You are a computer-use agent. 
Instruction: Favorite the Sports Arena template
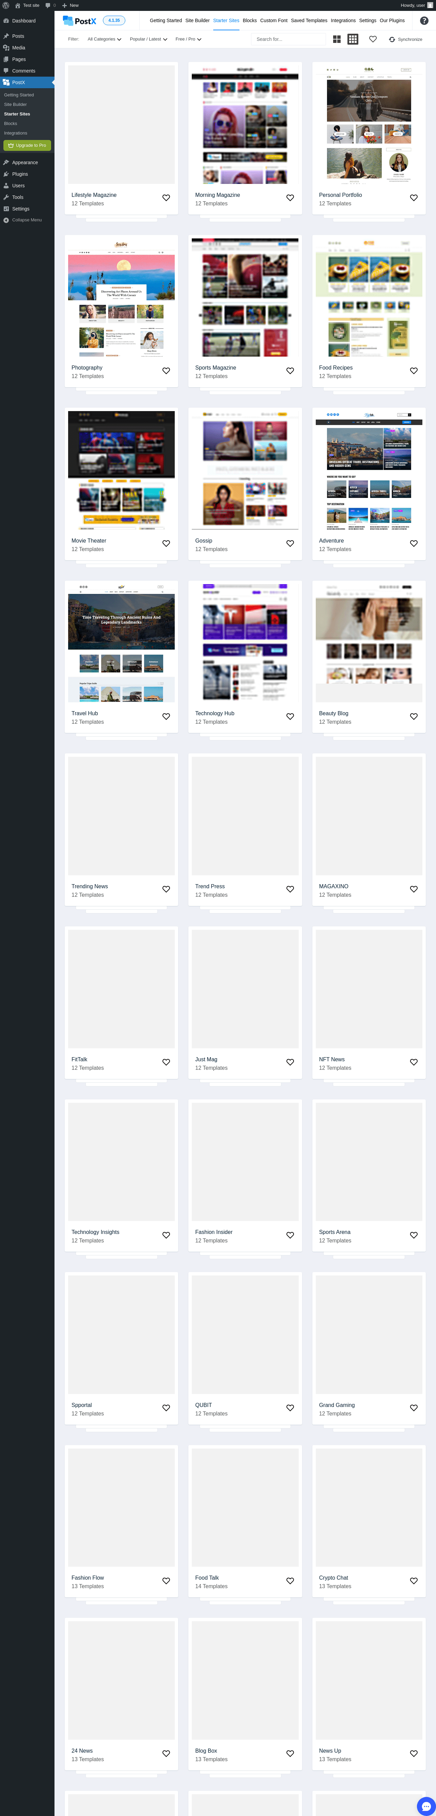click(414, 1235)
